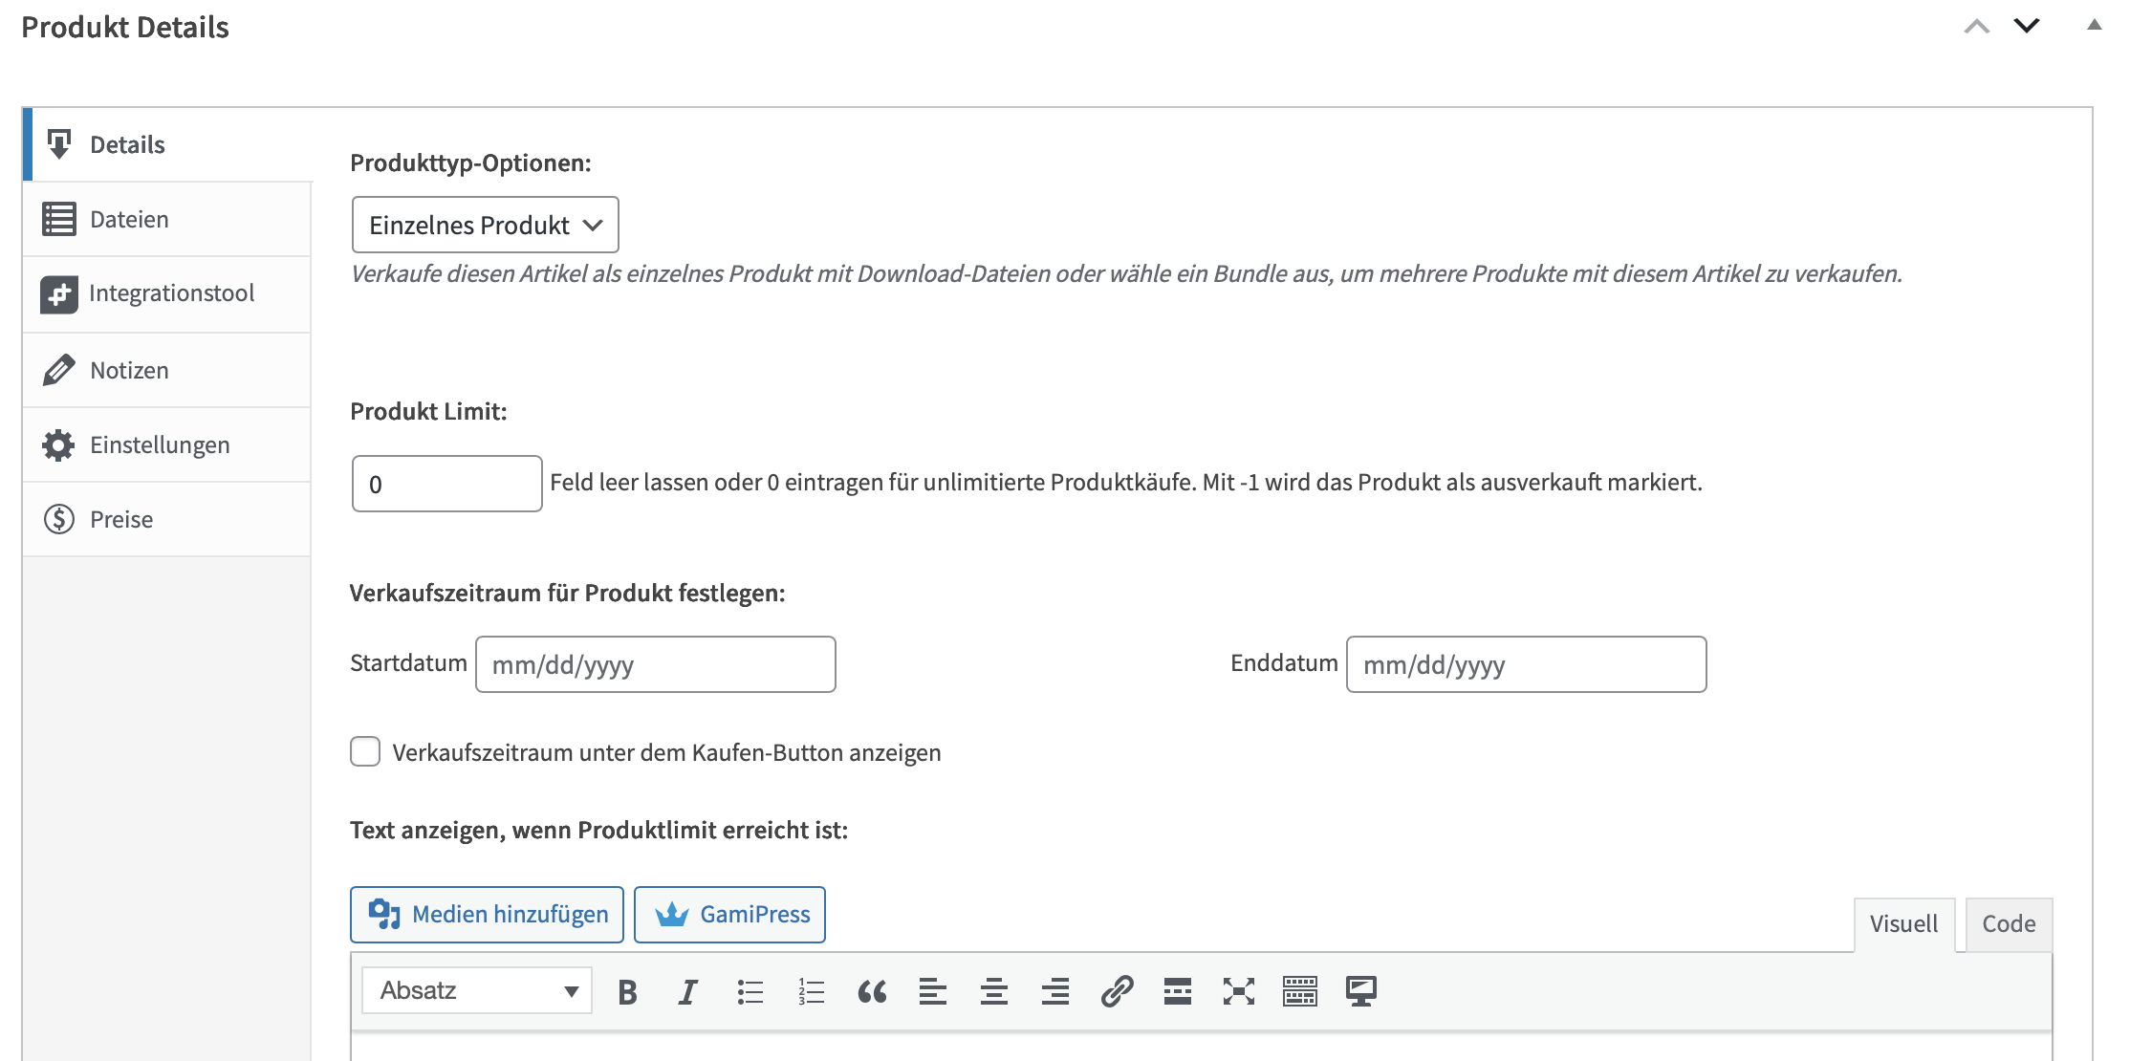Open the Einzelnes Produkt type dropdown
The image size is (2130, 1061).
point(485,225)
